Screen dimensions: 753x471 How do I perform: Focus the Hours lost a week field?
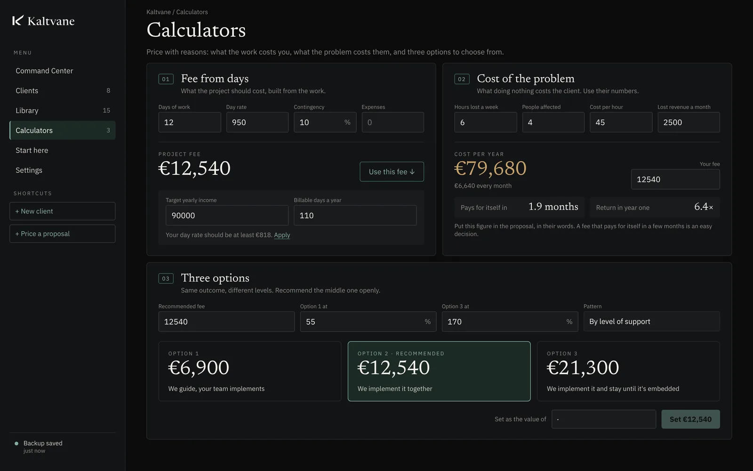pos(485,122)
